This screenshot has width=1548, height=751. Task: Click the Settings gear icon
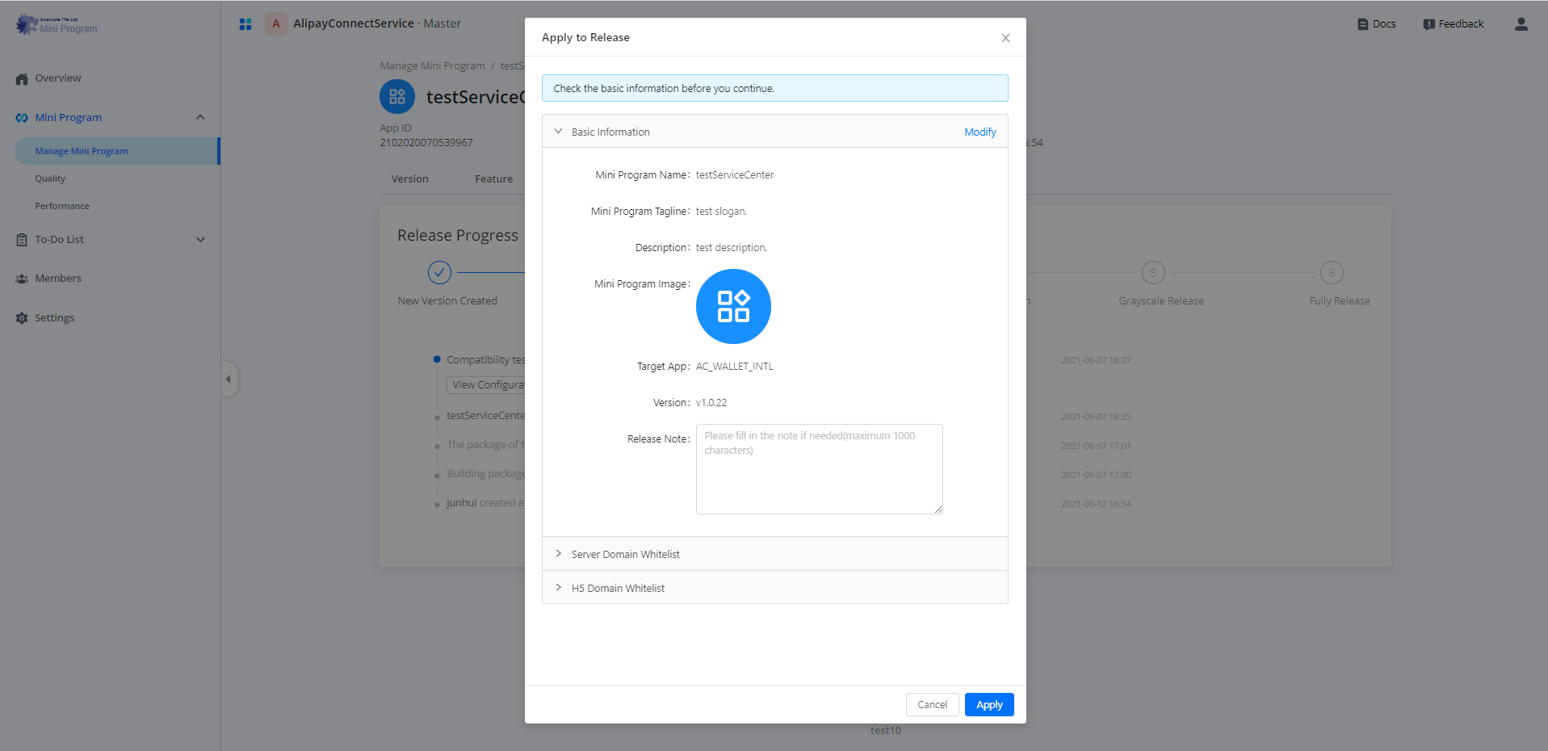tap(22, 318)
